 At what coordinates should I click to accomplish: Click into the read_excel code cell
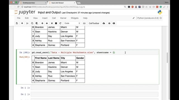(x=95, y=52)
